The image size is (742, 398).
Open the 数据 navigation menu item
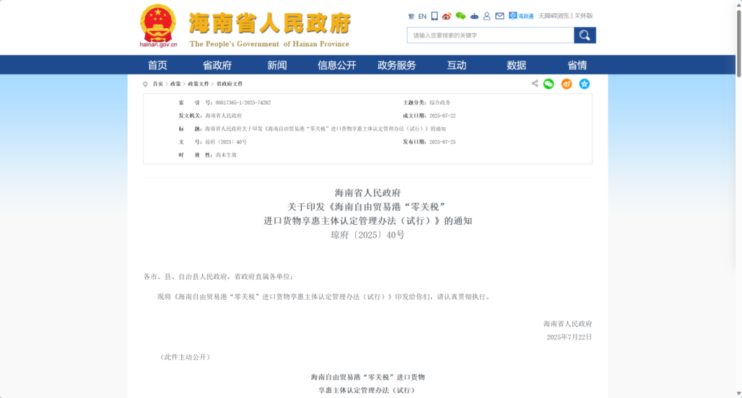pos(516,65)
